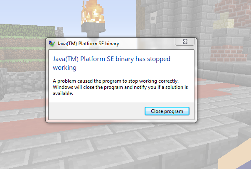Image resolution: width=251 pixels, height=169 pixels.
Task: Select the blue heading 'has stopped working'
Action: (111, 63)
